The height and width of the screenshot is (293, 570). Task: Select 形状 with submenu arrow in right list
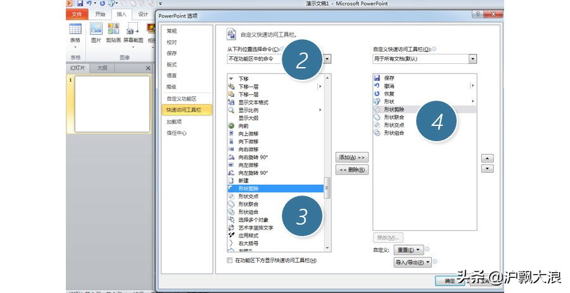pos(424,102)
